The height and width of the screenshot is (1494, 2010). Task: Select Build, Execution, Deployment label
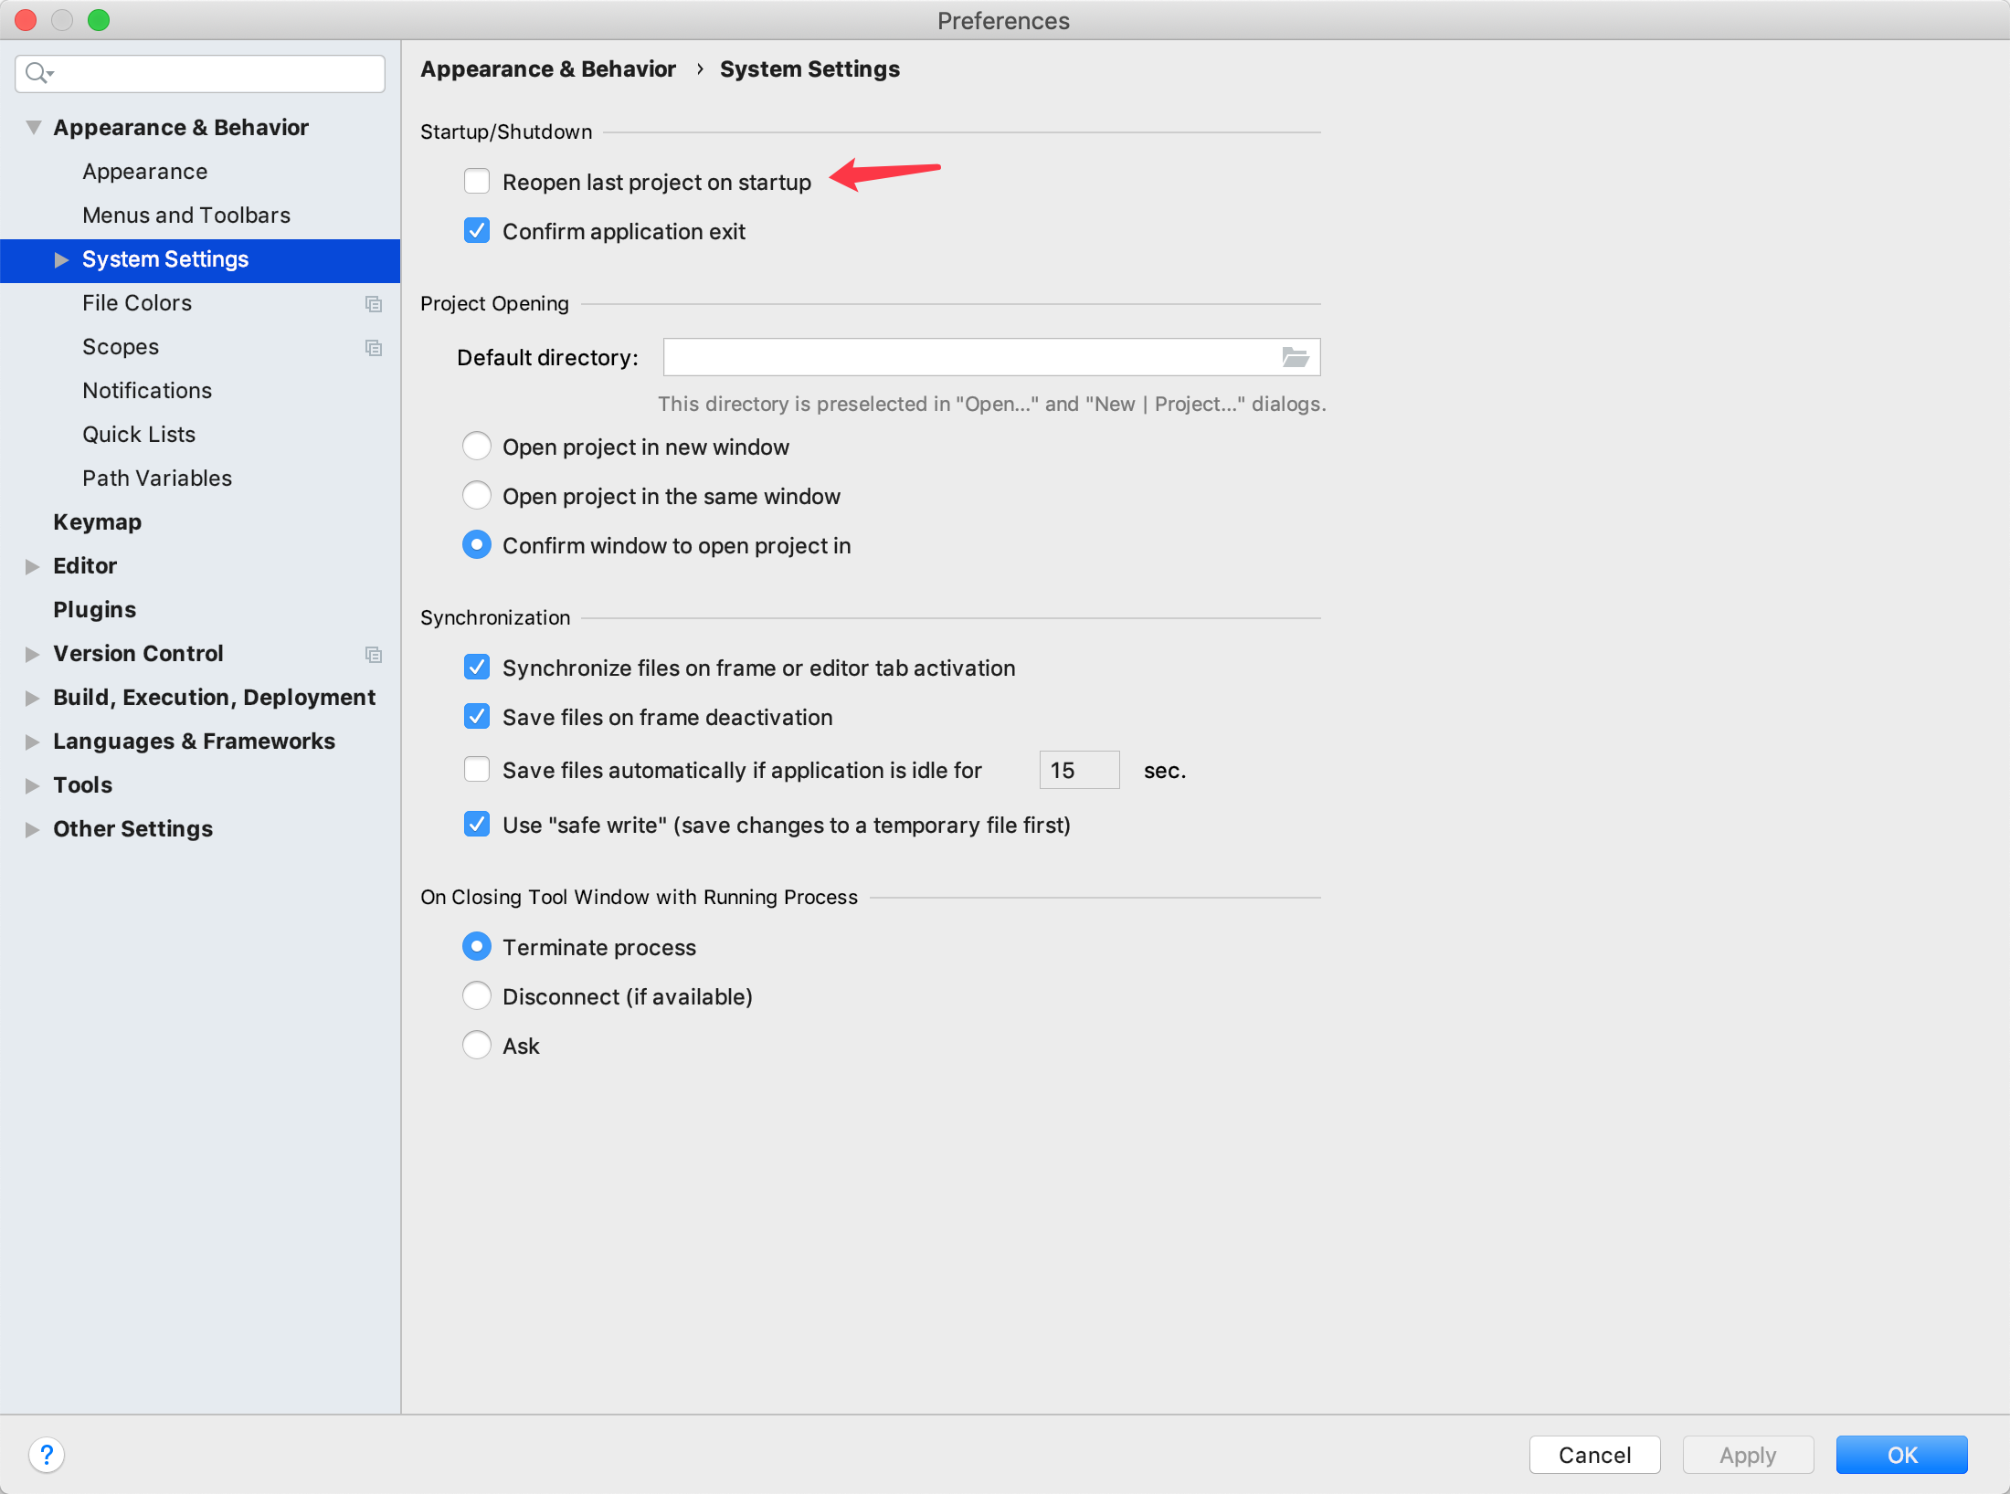point(215,698)
